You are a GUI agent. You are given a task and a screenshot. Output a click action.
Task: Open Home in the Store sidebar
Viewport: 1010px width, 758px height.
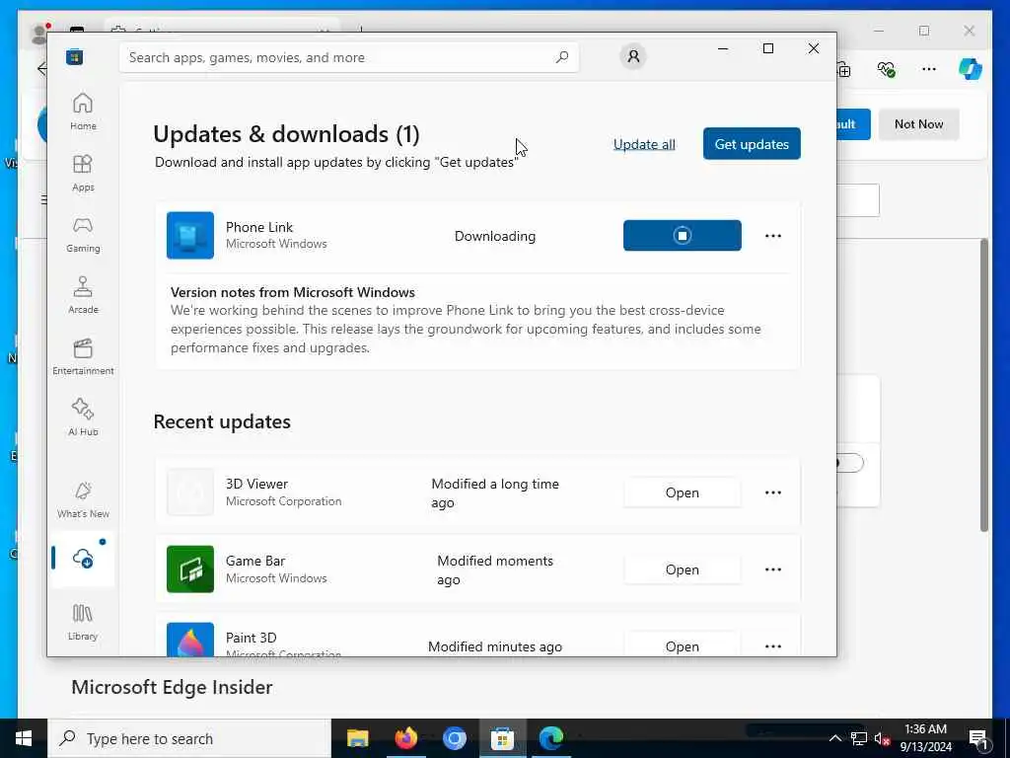[x=83, y=112]
